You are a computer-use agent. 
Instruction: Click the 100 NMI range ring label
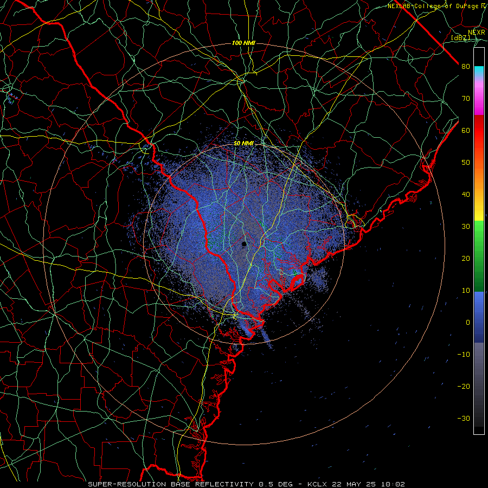tap(243, 43)
